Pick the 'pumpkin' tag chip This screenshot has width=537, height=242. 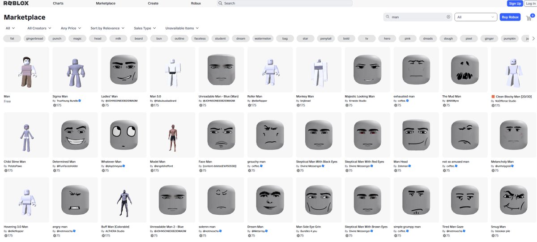pos(509,38)
